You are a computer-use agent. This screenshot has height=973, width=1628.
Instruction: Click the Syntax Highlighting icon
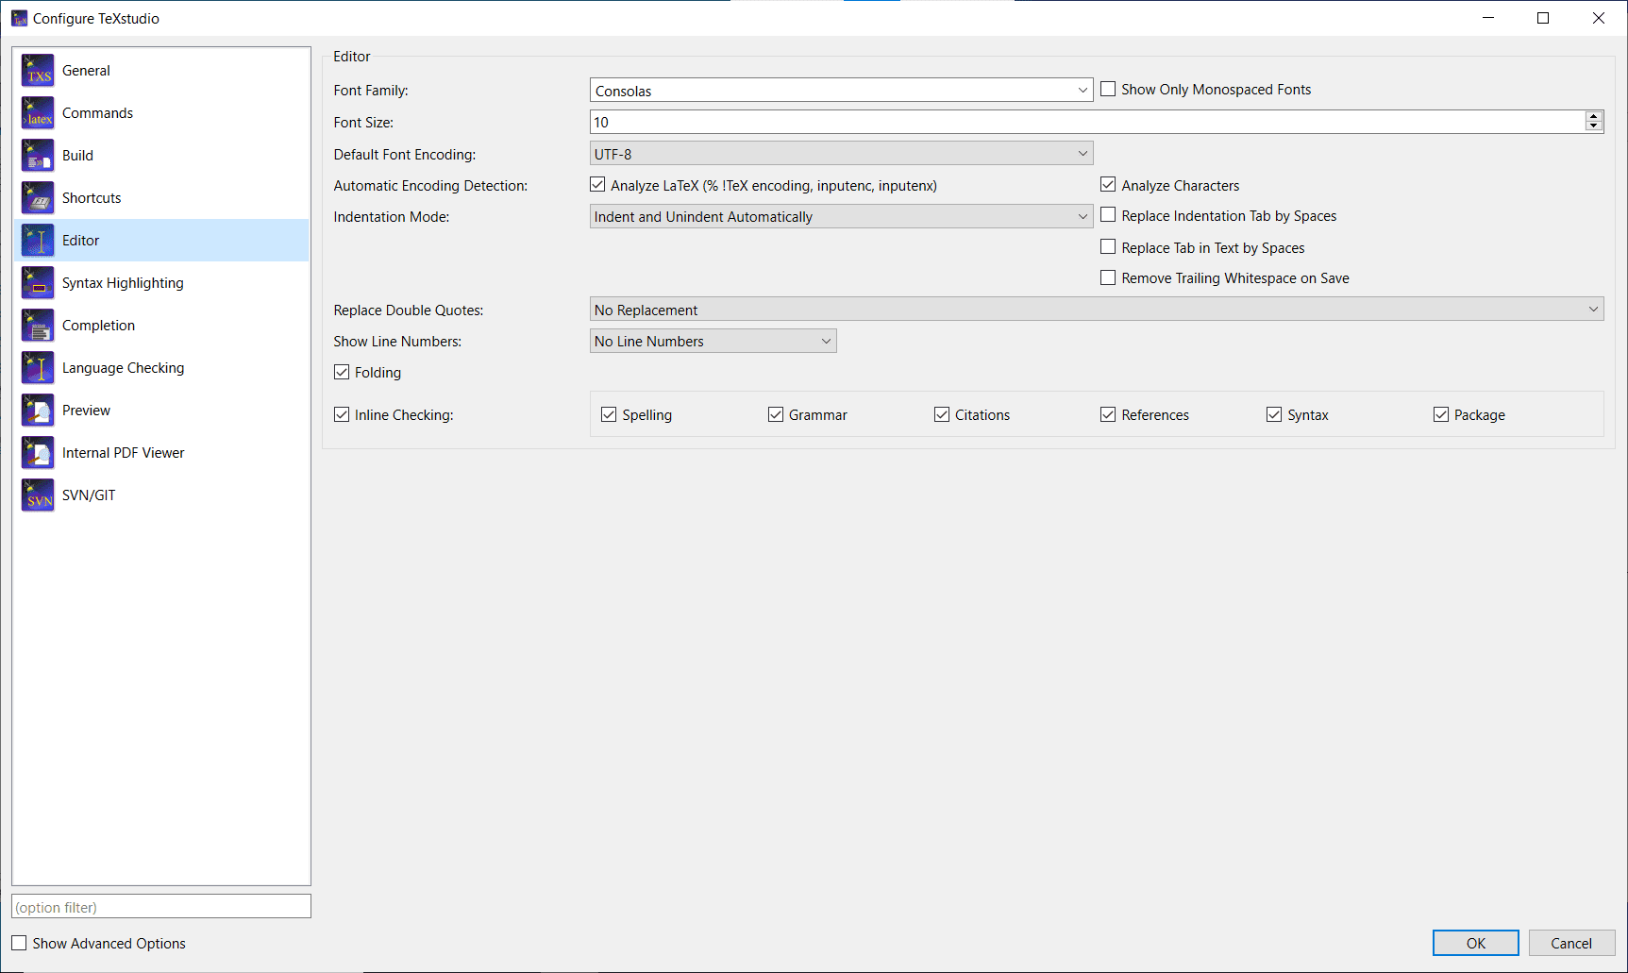tap(38, 283)
